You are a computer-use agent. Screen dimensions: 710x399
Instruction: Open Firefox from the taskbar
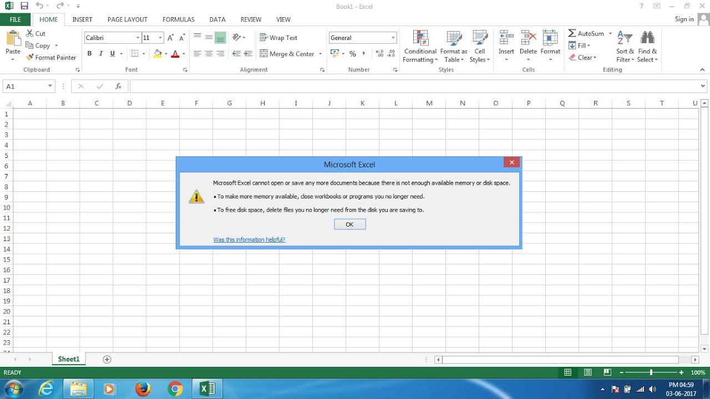(143, 389)
